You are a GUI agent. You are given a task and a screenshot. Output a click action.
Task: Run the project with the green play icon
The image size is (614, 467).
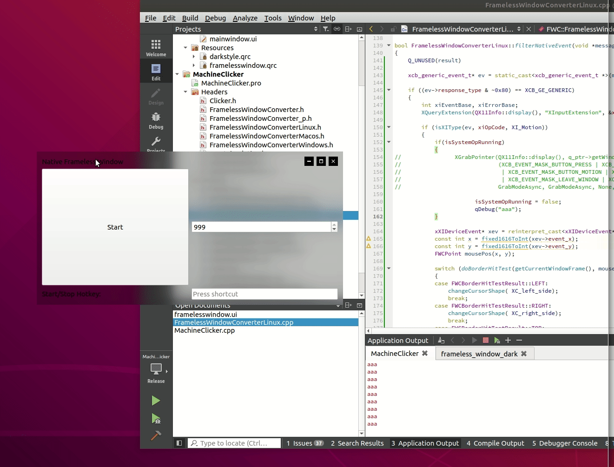pyautogui.click(x=156, y=400)
